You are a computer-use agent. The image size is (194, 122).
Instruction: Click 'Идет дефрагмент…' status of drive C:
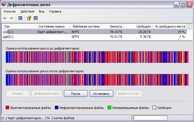click(x=52, y=32)
